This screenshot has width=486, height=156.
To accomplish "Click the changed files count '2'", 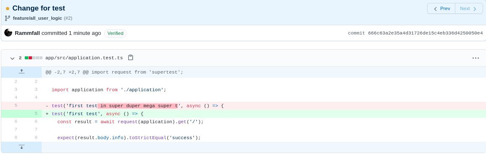I will point(20,58).
